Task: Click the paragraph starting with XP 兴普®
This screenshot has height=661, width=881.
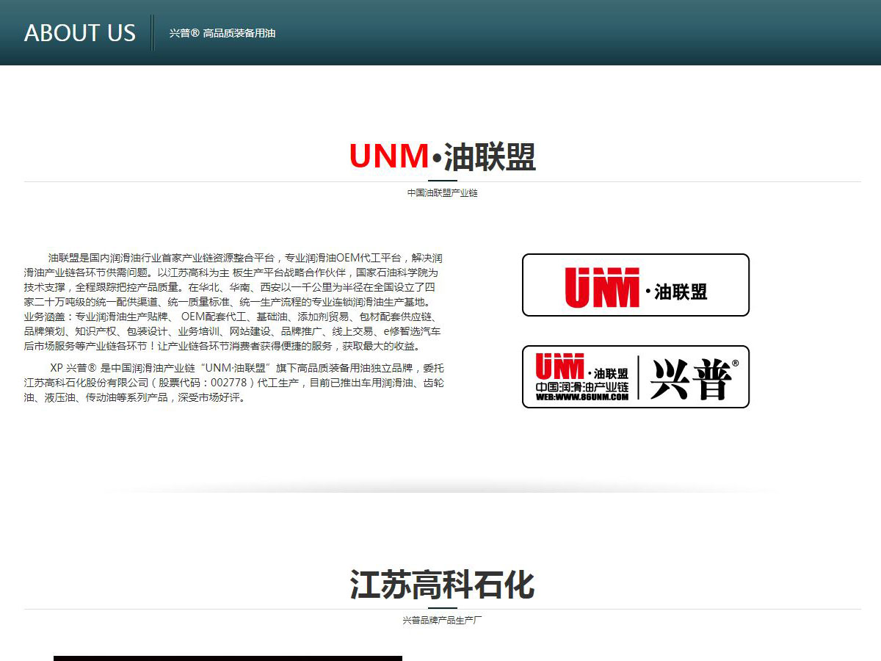Action: coord(233,383)
